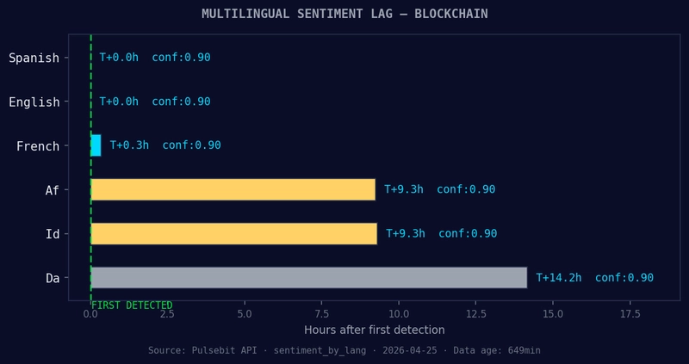Click the yellow Af bar
689x364 pixels.
233,189
